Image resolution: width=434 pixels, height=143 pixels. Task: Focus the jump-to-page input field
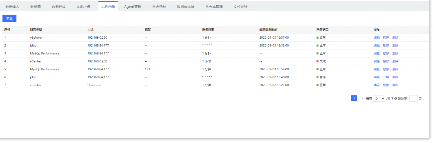tap(413, 99)
